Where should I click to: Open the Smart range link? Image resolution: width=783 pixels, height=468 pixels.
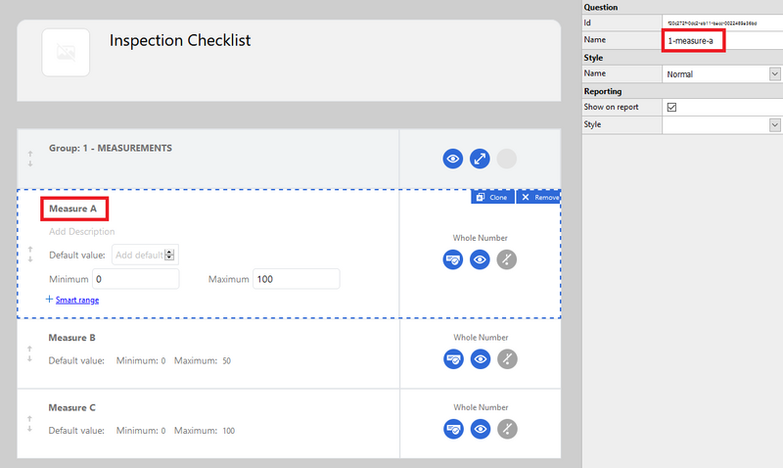76,300
